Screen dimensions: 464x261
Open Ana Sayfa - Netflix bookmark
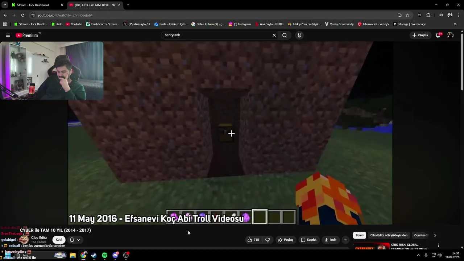click(269, 24)
